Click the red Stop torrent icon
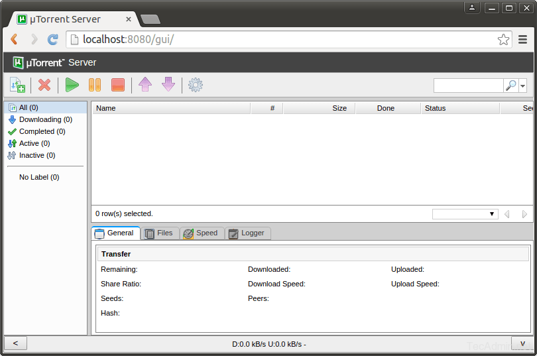This screenshot has width=537, height=356. [x=118, y=85]
